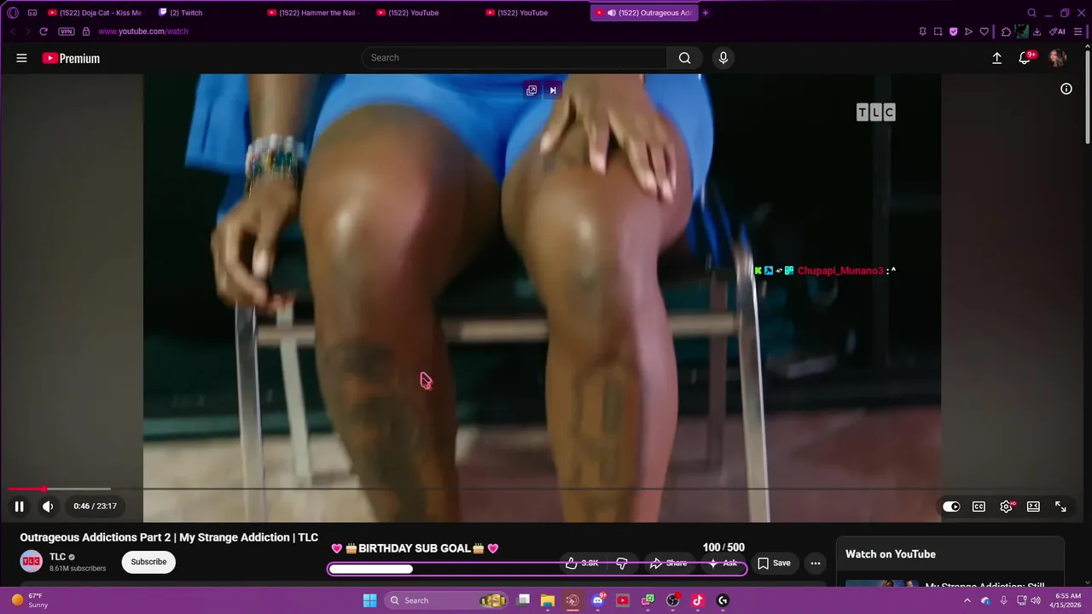The image size is (1092, 614).
Task: Dislike the video
Action: pyautogui.click(x=622, y=563)
